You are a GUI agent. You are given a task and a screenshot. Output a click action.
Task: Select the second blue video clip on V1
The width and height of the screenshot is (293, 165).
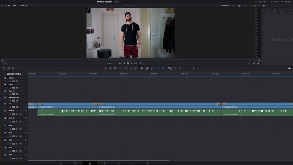(x=67, y=105)
